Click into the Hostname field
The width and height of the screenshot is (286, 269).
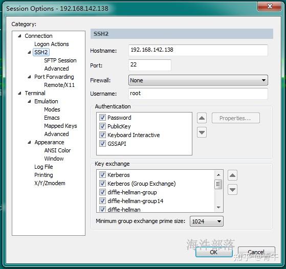point(198,50)
